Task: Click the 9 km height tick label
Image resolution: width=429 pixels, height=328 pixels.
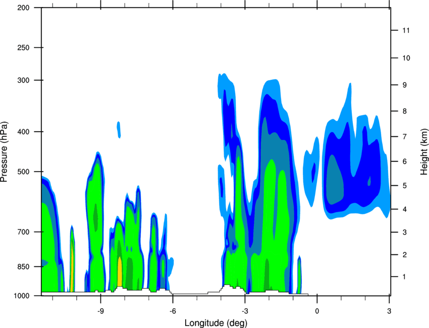Action: 404,85
